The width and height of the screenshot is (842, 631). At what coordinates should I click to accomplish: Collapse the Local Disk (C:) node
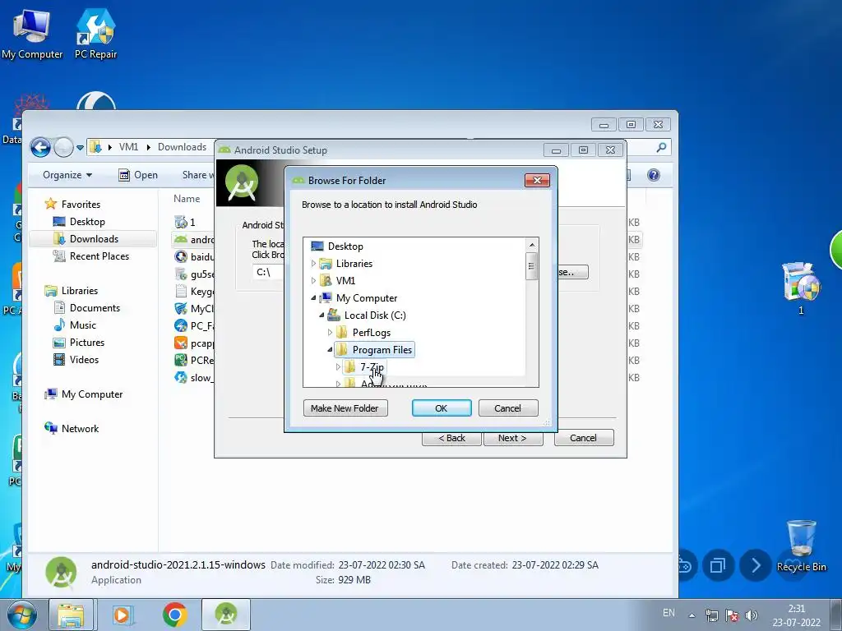[x=322, y=315]
